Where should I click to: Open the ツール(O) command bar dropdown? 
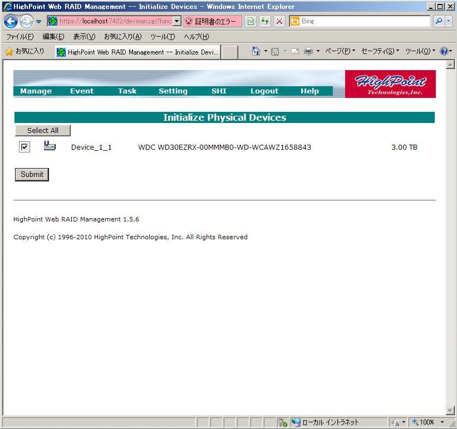pos(420,51)
